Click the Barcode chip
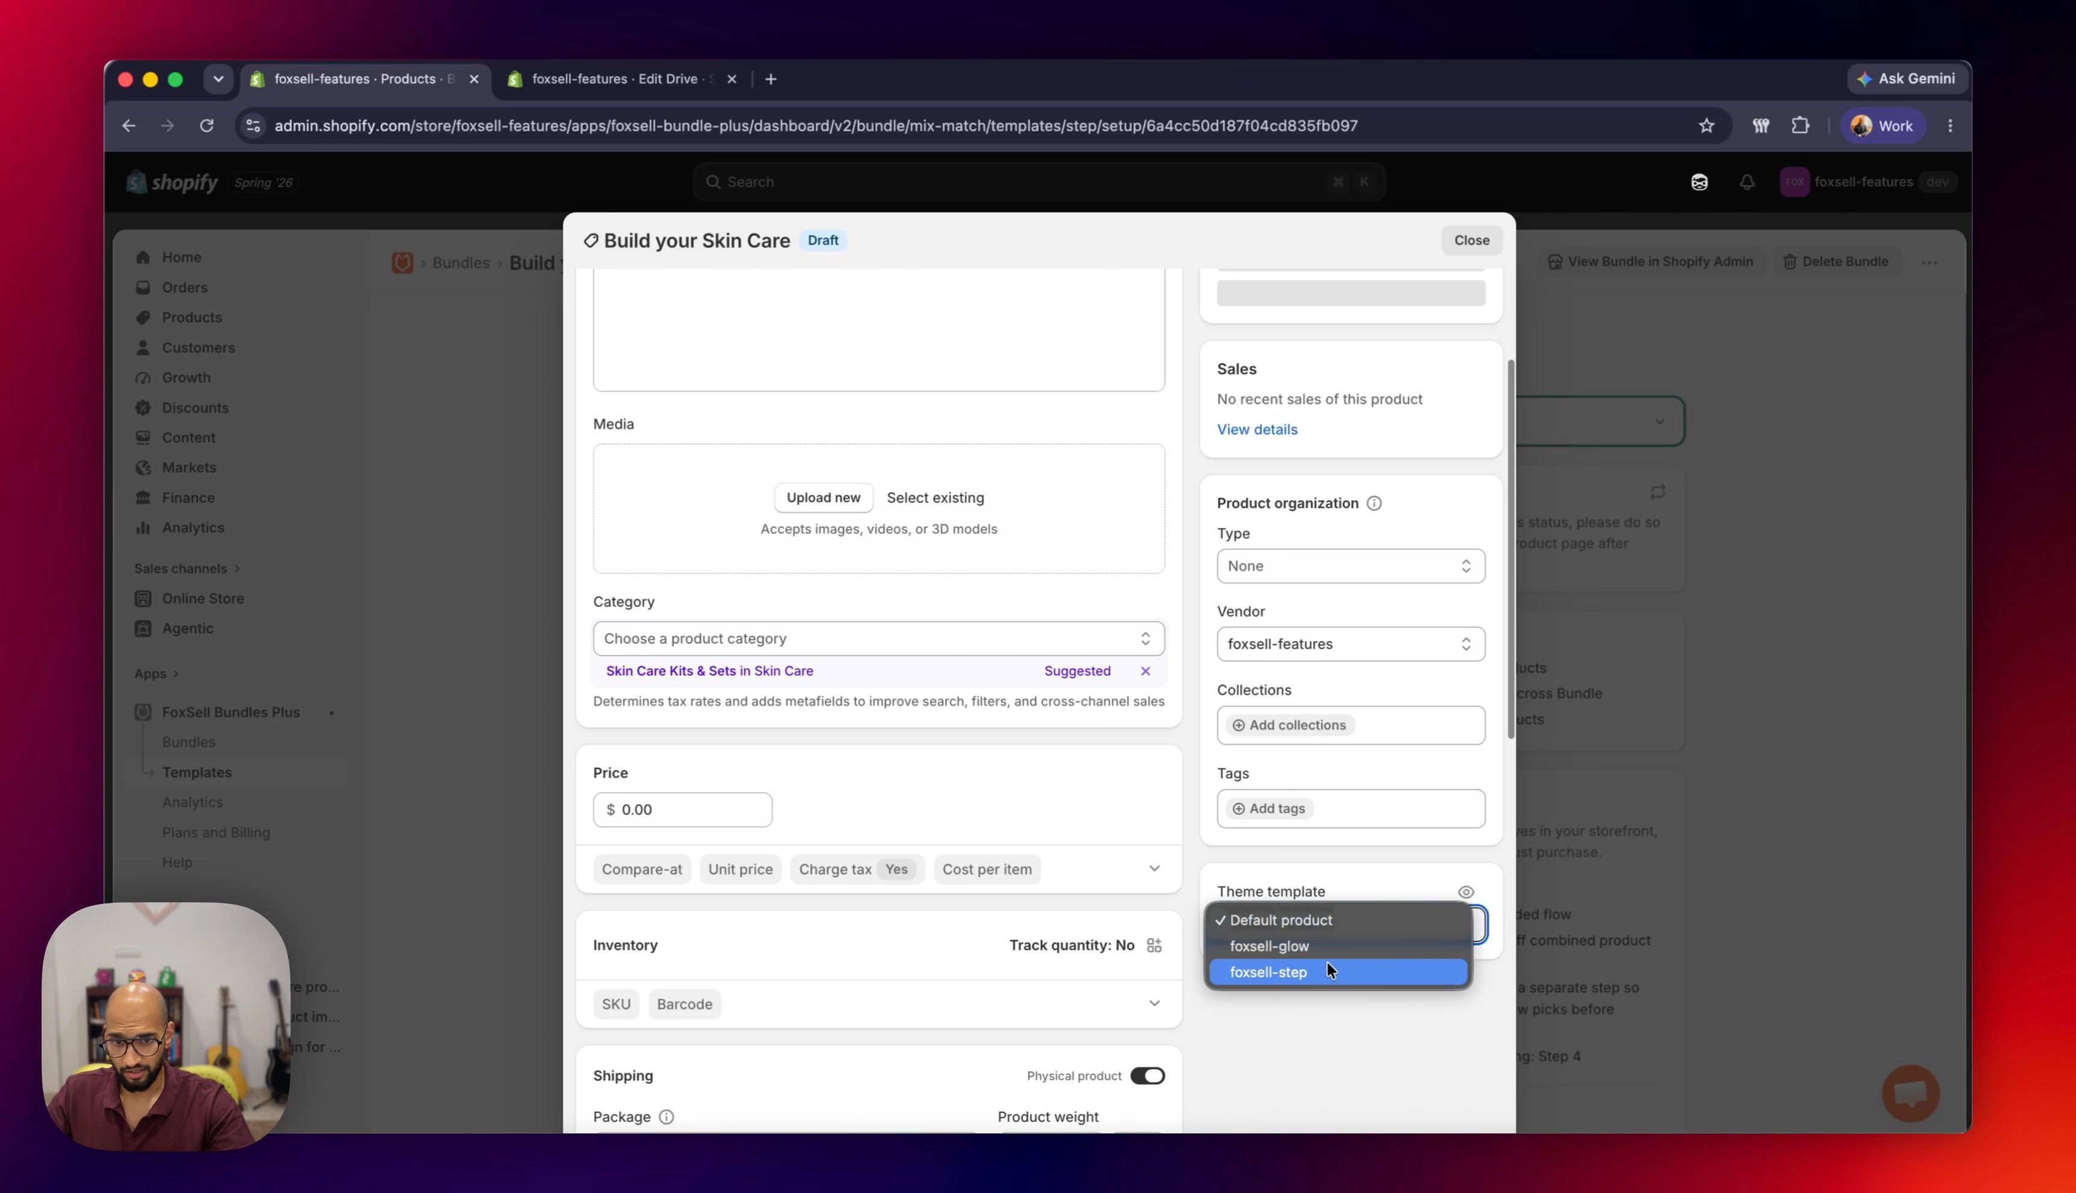This screenshot has height=1193, width=2076. point(685,1005)
